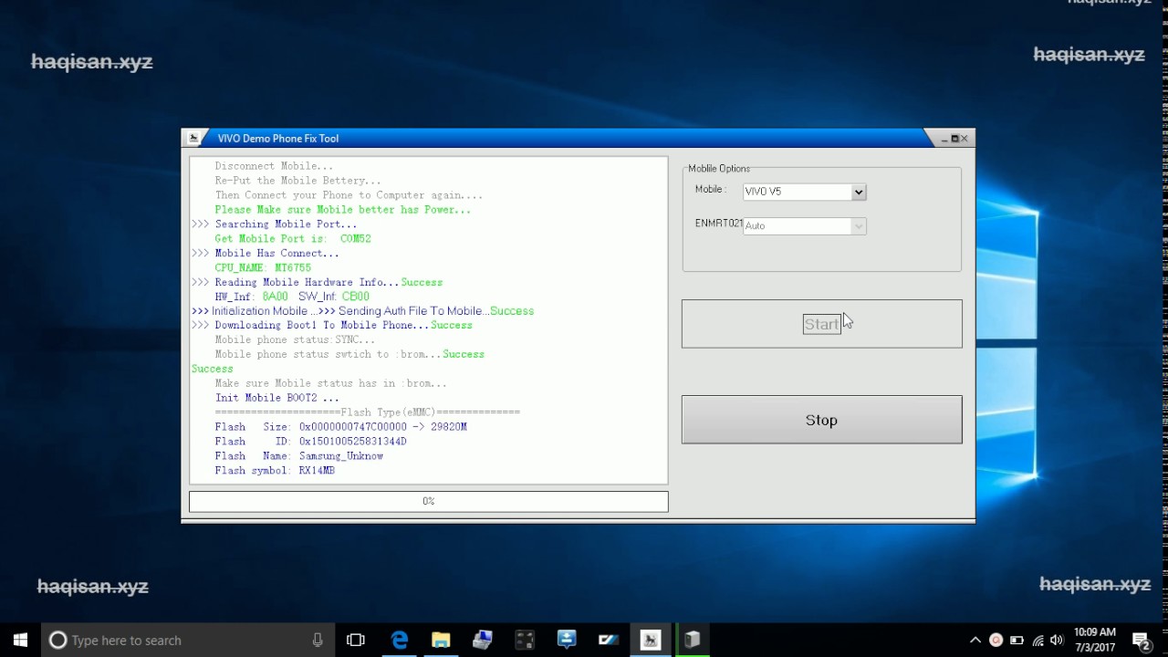This screenshot has height=657, width=1168.
Task: Expand the ENMRT021 Auto dropdown
Action: pyautogui.click(x=856, y=225)
